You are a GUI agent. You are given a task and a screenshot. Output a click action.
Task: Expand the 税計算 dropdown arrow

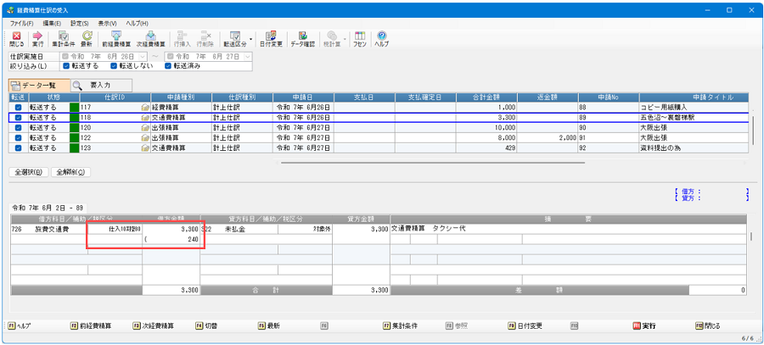(x=345, y=39)
